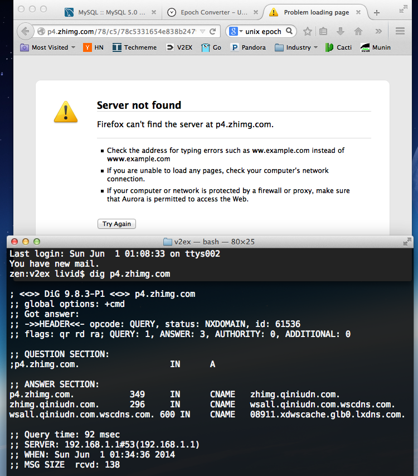
Task: Click the URL address field
Action: 117,31
